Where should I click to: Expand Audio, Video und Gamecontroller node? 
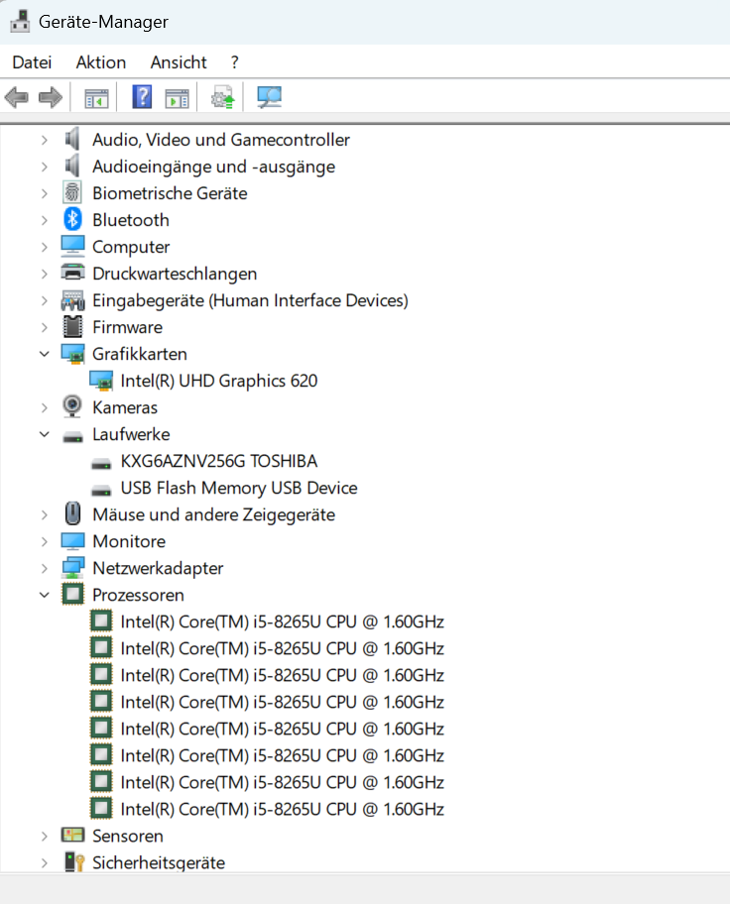[x=45, y=140]
